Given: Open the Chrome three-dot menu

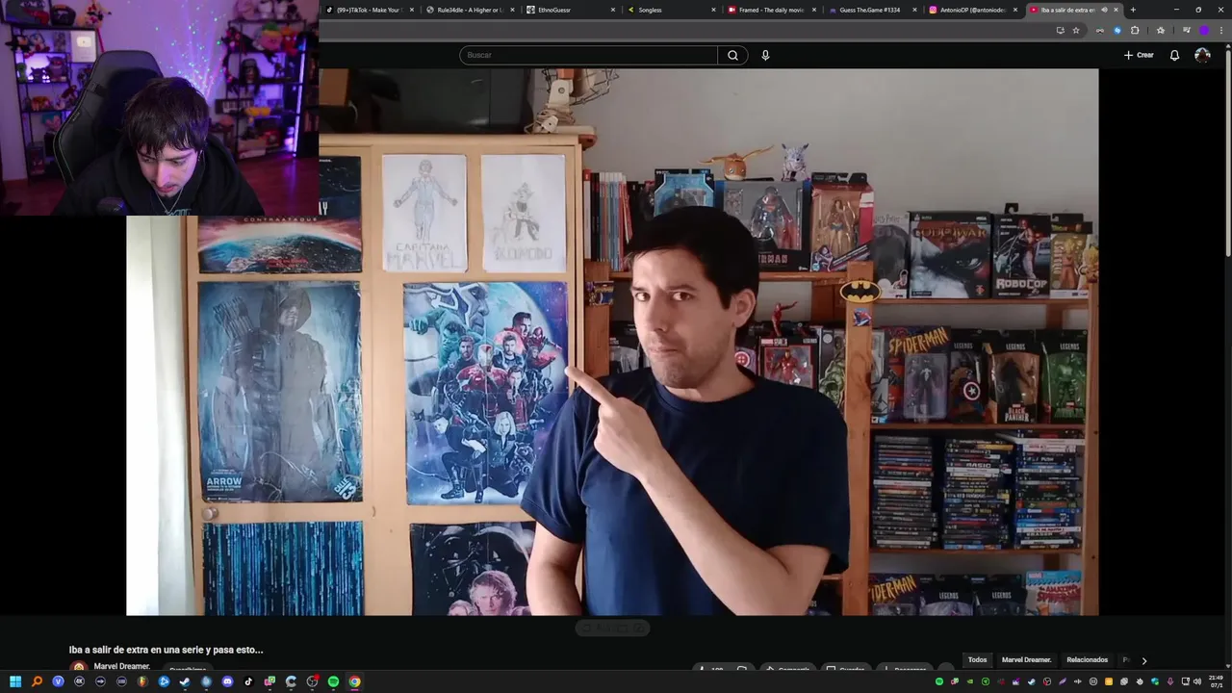Looking at the screenshot, I should pos(1221,30).
